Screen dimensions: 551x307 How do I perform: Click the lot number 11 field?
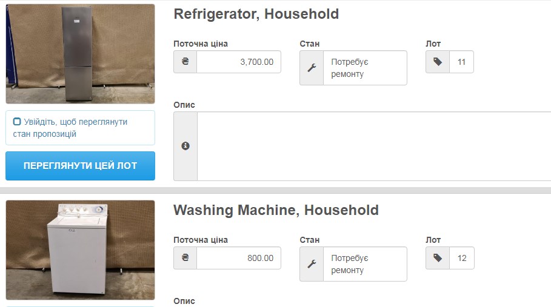click(461, 62)
